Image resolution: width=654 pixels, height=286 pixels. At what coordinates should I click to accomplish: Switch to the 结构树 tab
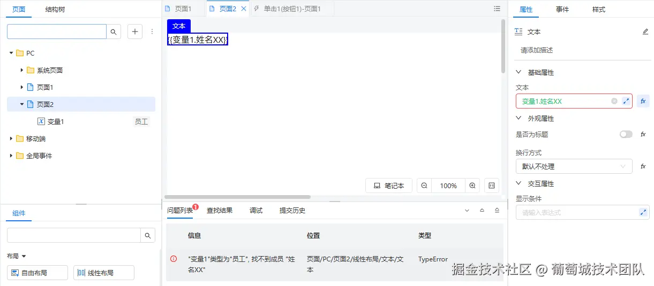point(55,9)
